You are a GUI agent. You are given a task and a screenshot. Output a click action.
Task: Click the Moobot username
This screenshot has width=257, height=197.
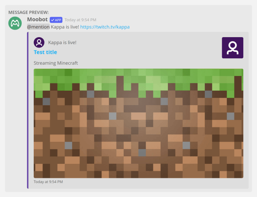(37, 20)
